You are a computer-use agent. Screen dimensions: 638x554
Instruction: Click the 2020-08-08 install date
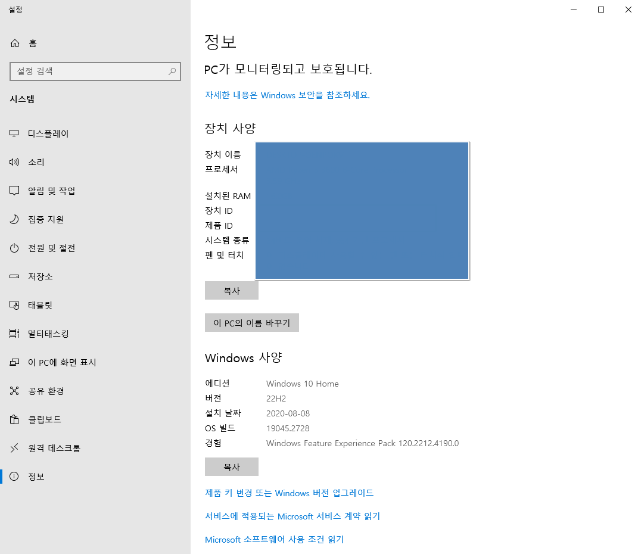coord(288,413)
